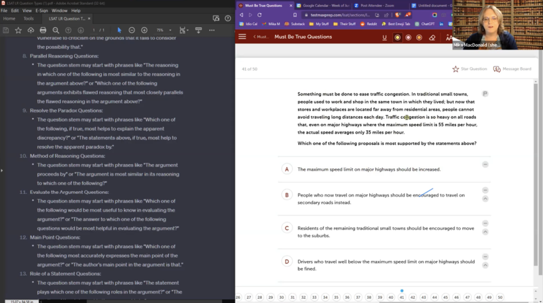This screenshot has width=543, height=303.
Task: Click the flag icon beside the passage
Action: [485, 94]
